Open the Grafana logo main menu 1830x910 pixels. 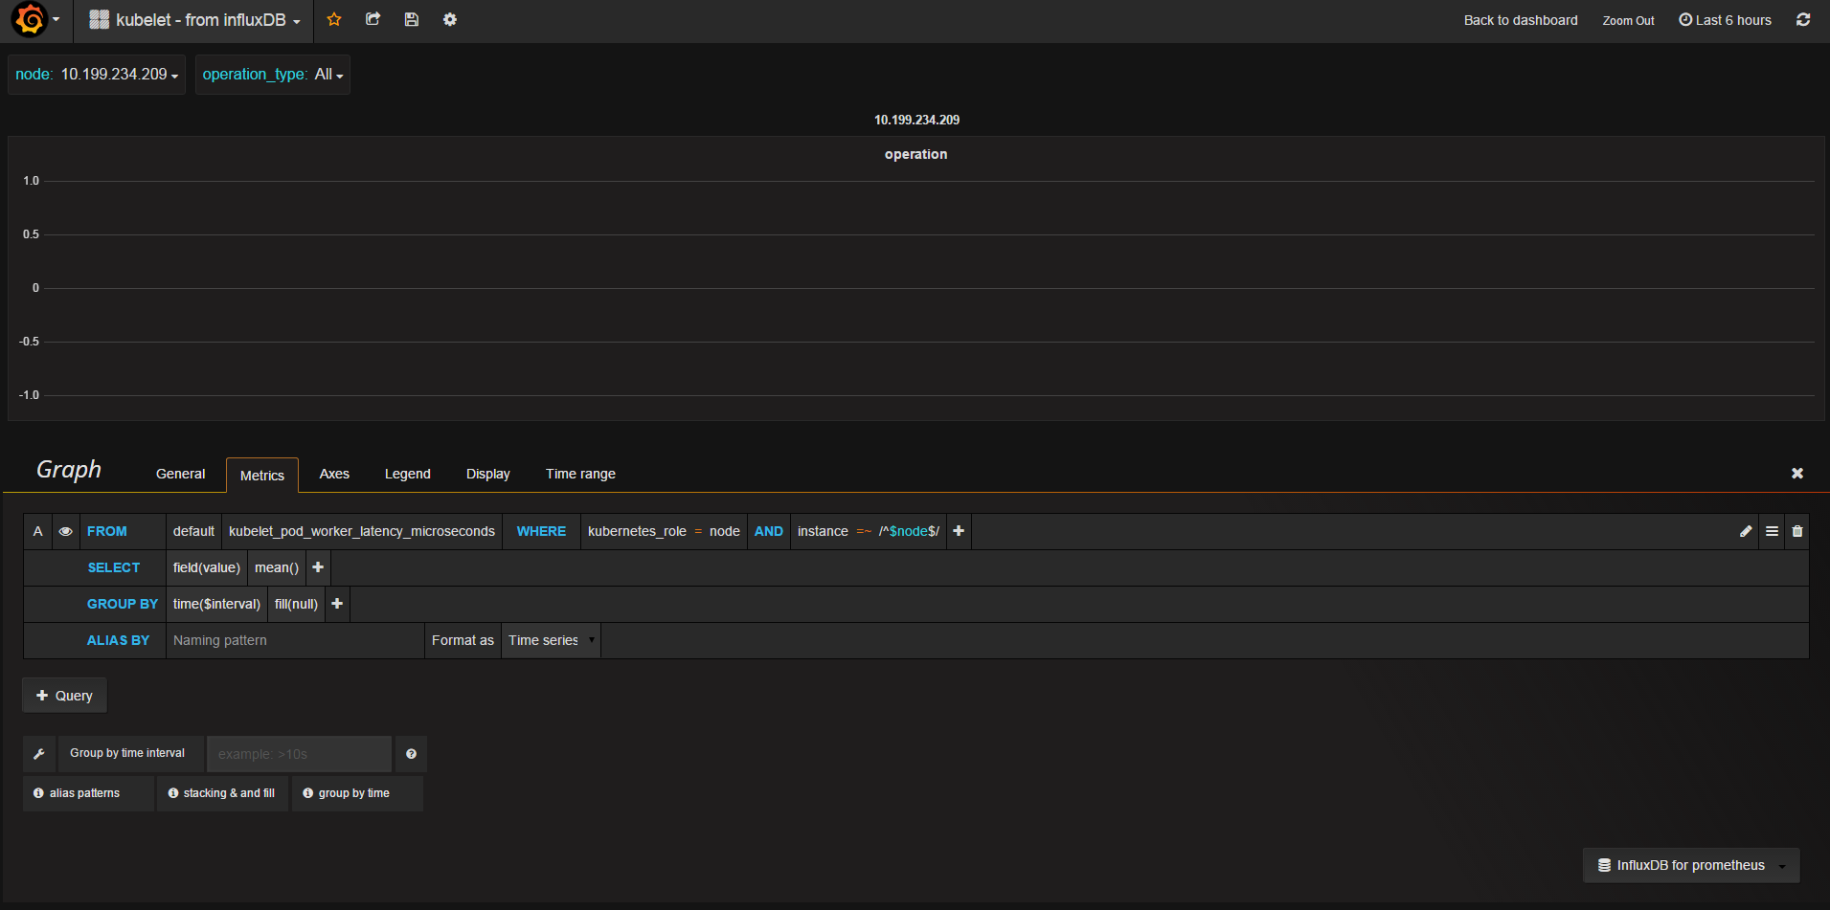[34, 19]
